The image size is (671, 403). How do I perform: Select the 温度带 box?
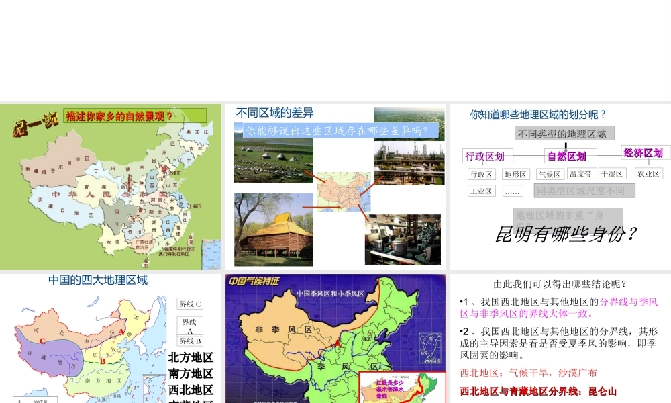click(581, 174)
